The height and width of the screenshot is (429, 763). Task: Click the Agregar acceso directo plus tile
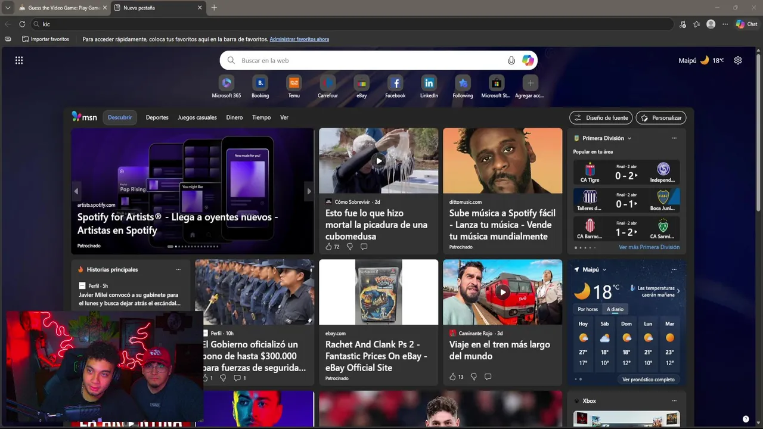pos(530,87)
